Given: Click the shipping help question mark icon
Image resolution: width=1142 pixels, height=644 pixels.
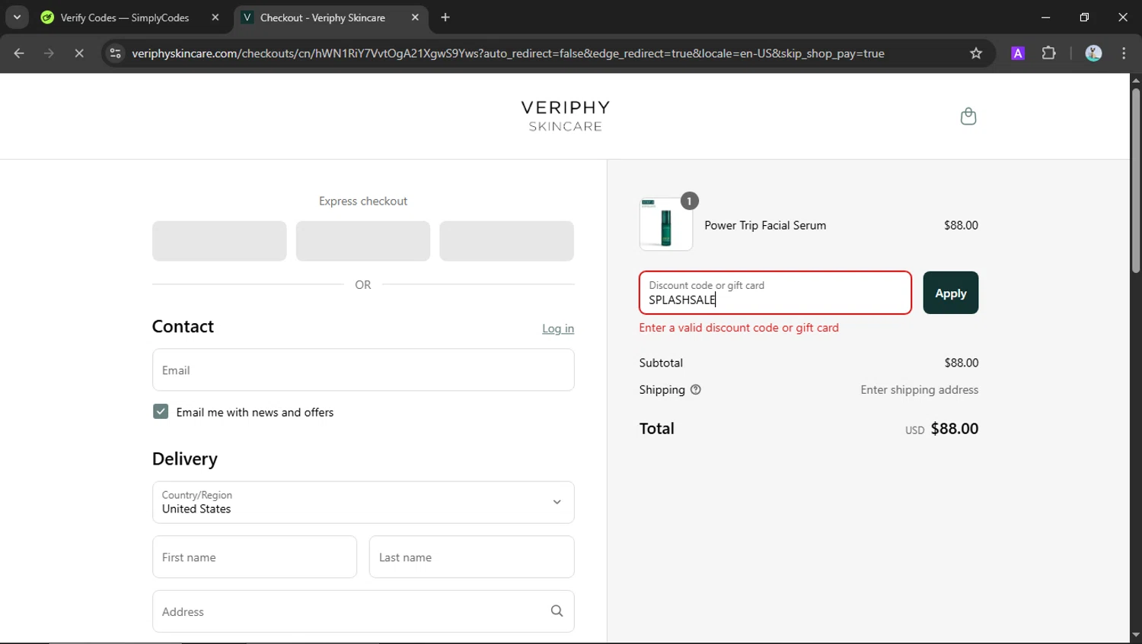Looking at the screenshot, I should click(x=695, y=389).
